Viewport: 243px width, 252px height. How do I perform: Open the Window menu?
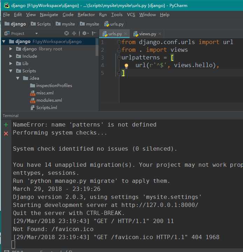(147, 15)
